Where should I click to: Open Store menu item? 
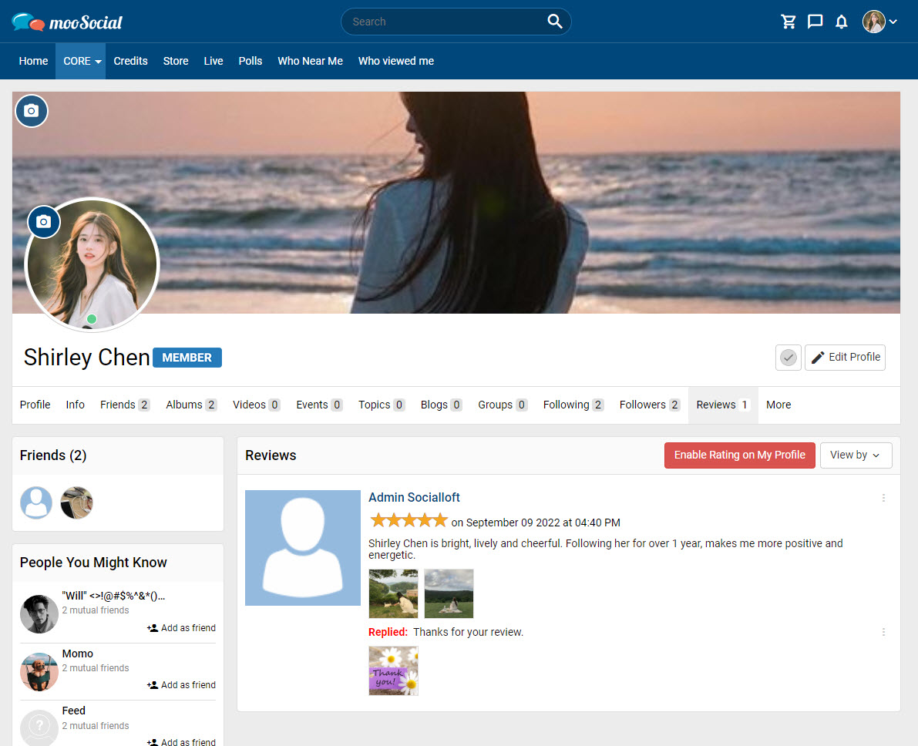[176, 61]
